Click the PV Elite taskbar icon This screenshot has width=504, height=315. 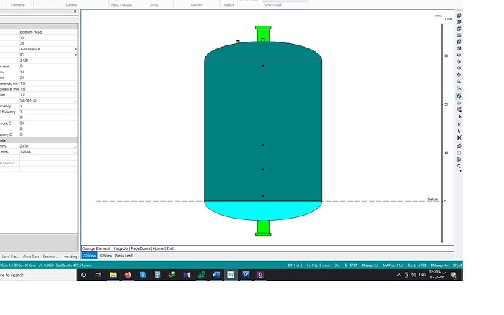click(231, 275)
